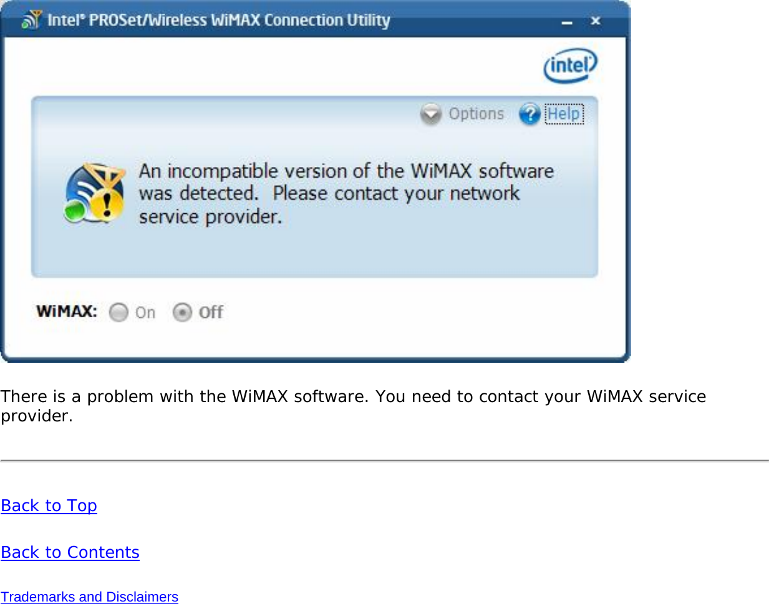Select the WiMAX On radio button
Viewport: 769px width, 604px height.
[118, 312]
